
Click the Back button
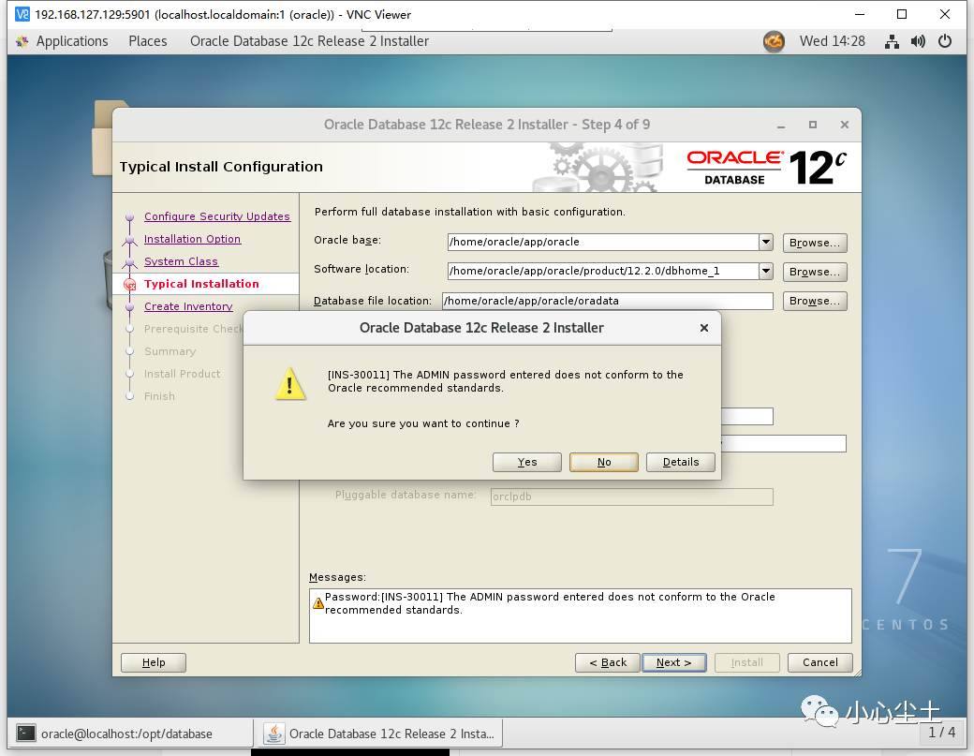point(608,663)
